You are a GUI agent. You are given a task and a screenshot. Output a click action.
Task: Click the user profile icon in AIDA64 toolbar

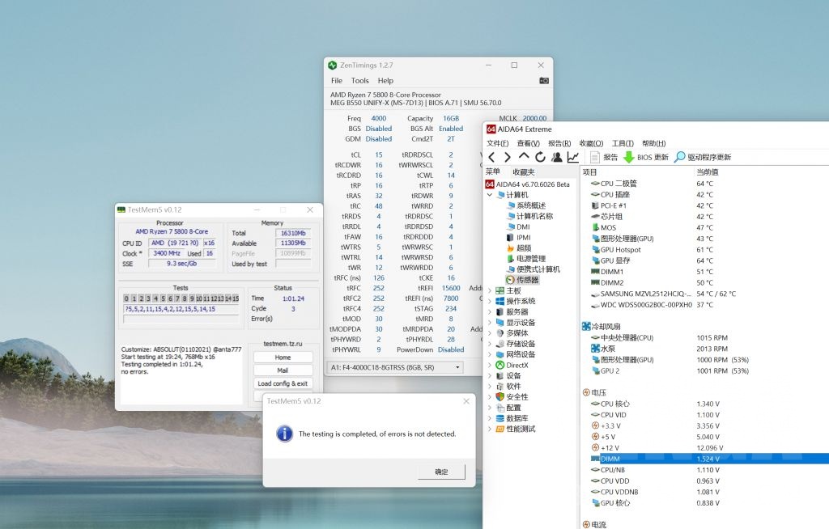[557, 157]
